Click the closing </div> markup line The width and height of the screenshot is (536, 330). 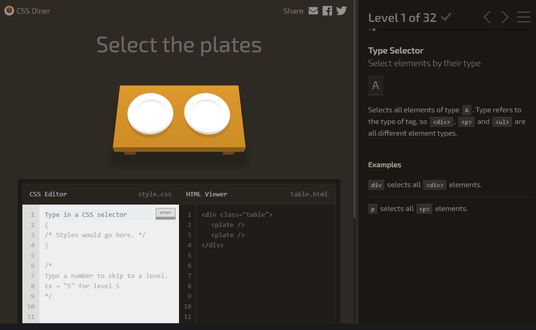213,245
